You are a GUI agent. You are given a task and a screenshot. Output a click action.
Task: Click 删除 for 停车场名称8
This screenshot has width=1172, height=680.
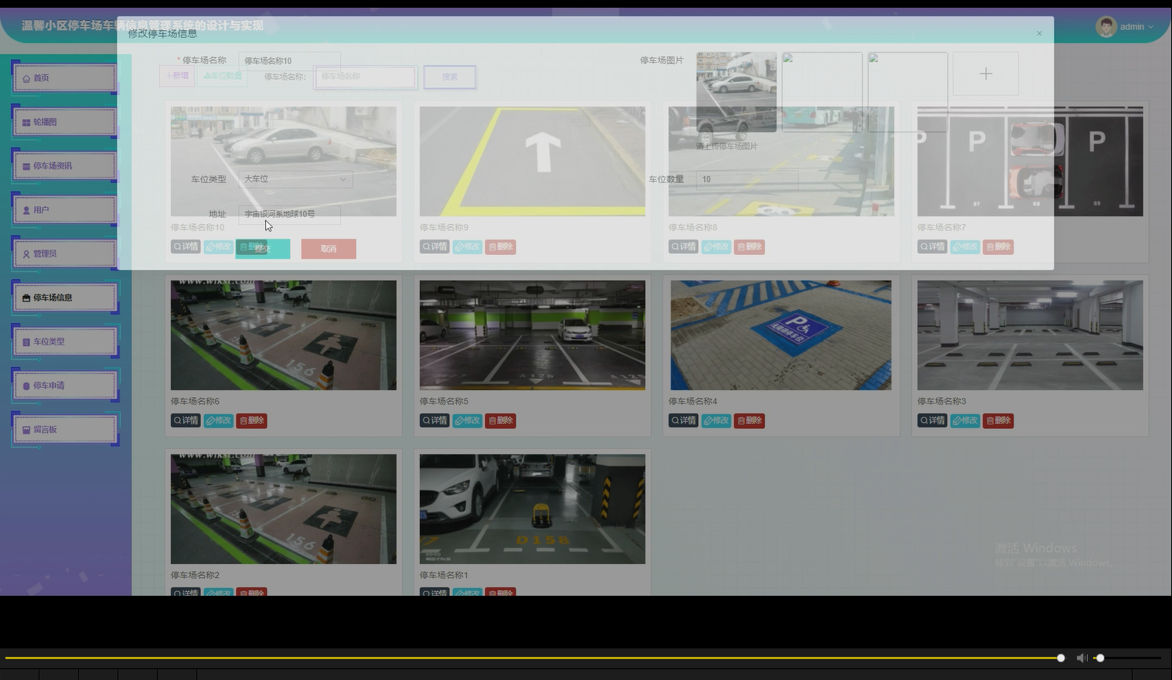(750, 246)
